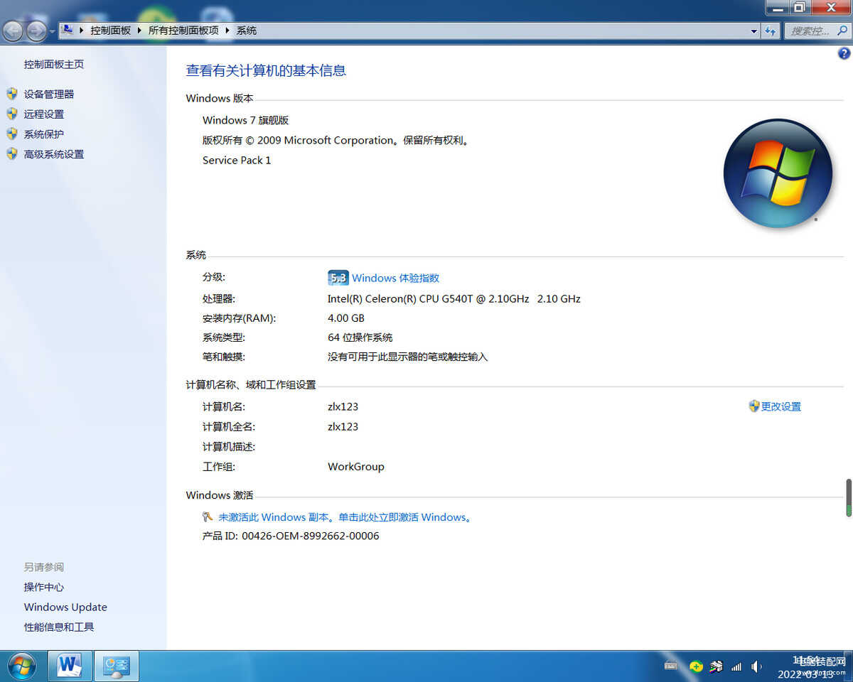This screenshot has height=682, width=853.
Task: Select the Control Panel taskbar button
Action: (116, 666)
